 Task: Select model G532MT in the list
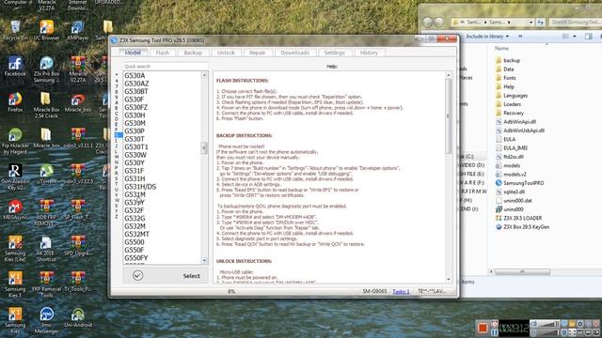click(136, 234)
